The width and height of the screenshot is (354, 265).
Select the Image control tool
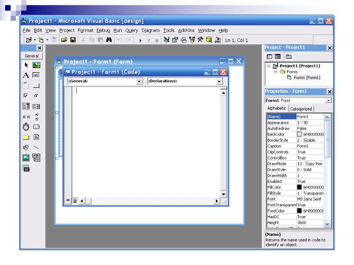tap(26, 158)
